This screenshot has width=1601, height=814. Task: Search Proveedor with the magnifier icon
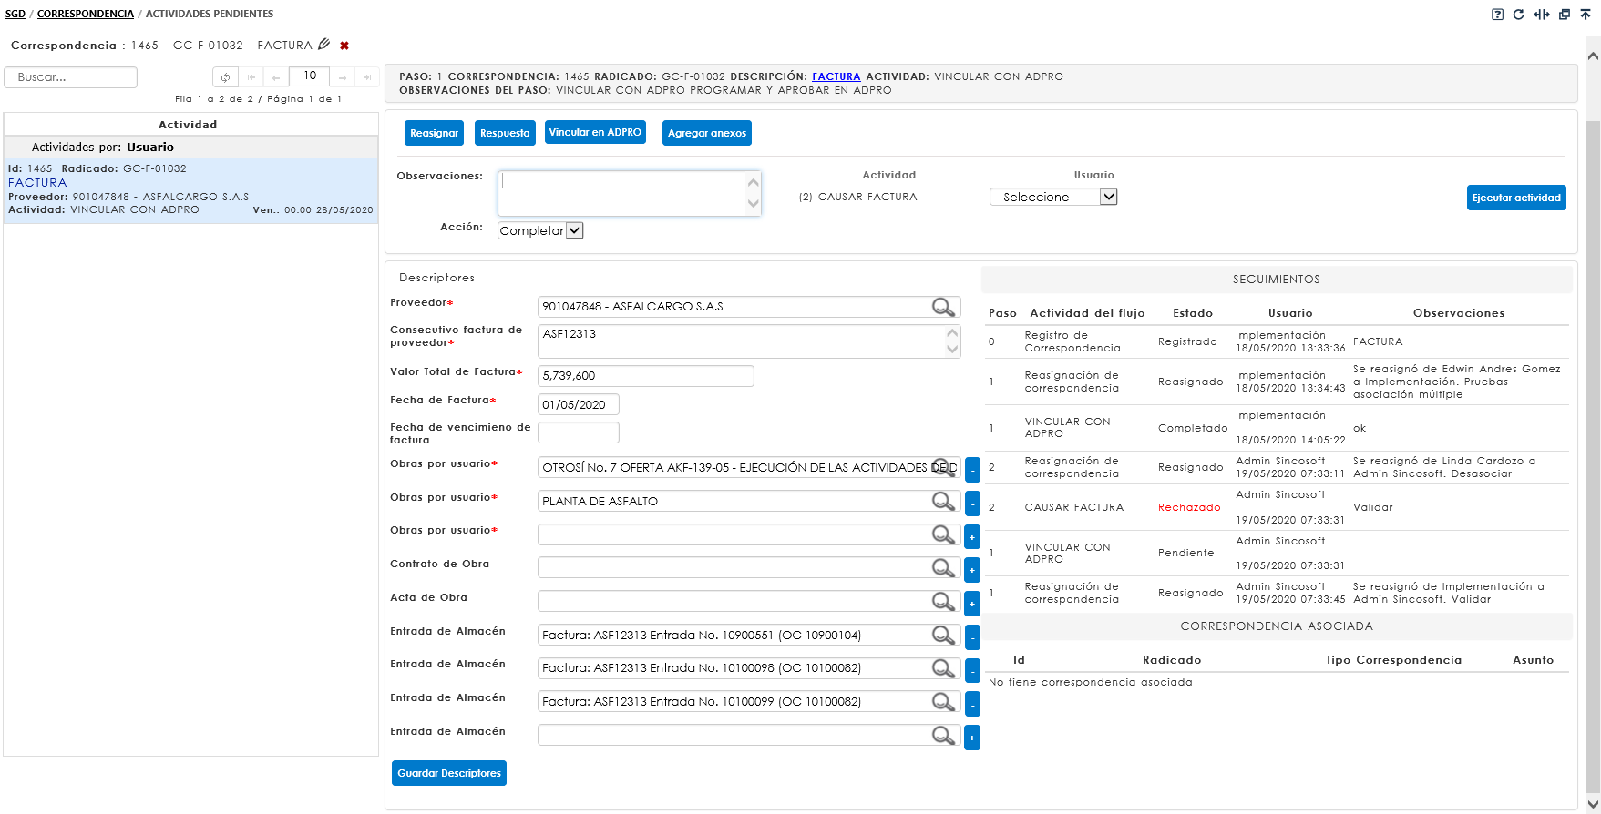pos(943,307)
